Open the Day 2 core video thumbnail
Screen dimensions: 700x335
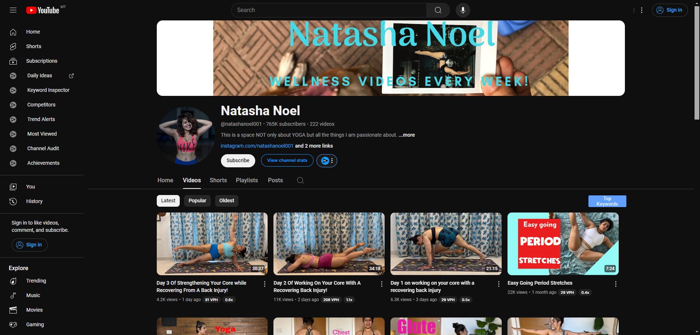tap(329, 244)
